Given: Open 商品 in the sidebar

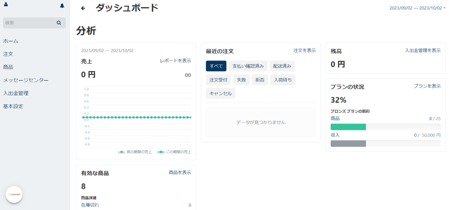Looking at the screenshot, I should click(x=8, y=67).
